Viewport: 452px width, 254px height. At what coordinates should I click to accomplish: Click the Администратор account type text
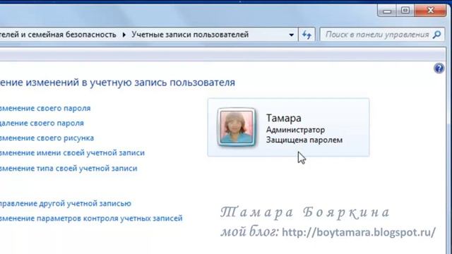click(295, 130)
